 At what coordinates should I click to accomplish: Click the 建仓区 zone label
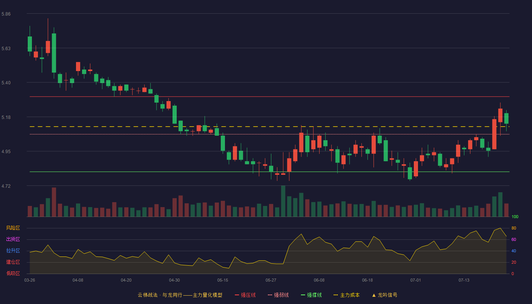coord(13,262)
